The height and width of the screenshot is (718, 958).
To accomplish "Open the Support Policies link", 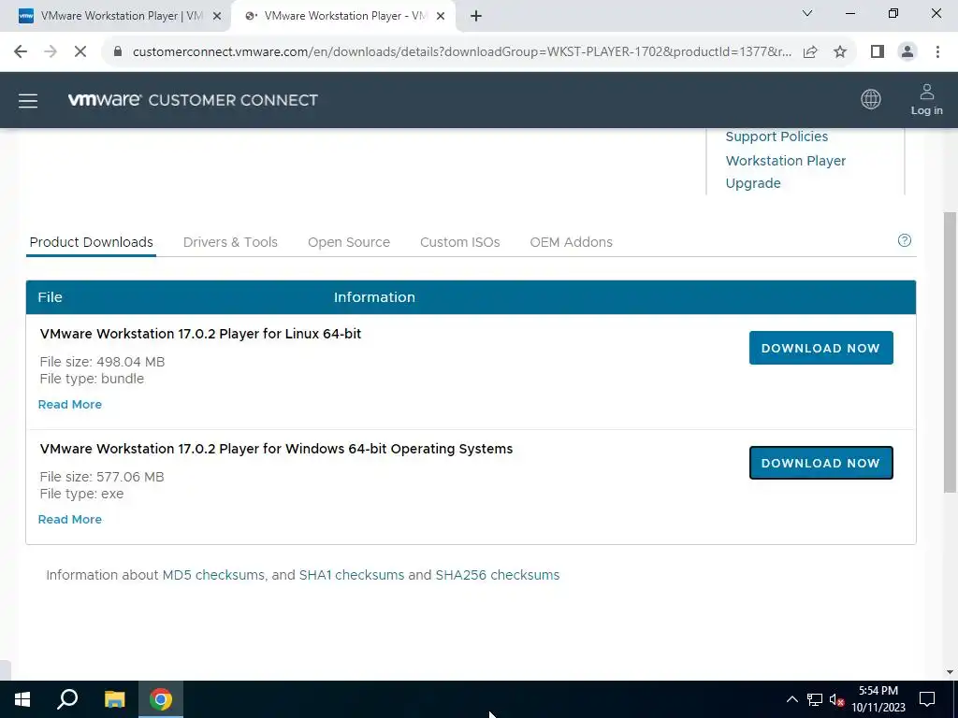I will [x=777, y=136].
